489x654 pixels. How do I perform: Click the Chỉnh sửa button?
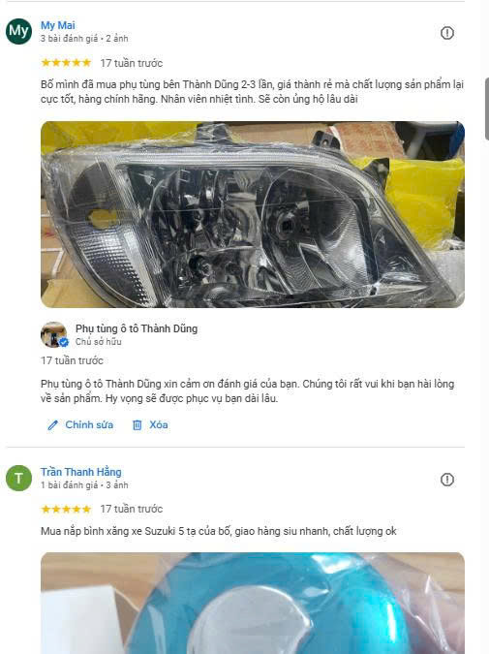80,425
